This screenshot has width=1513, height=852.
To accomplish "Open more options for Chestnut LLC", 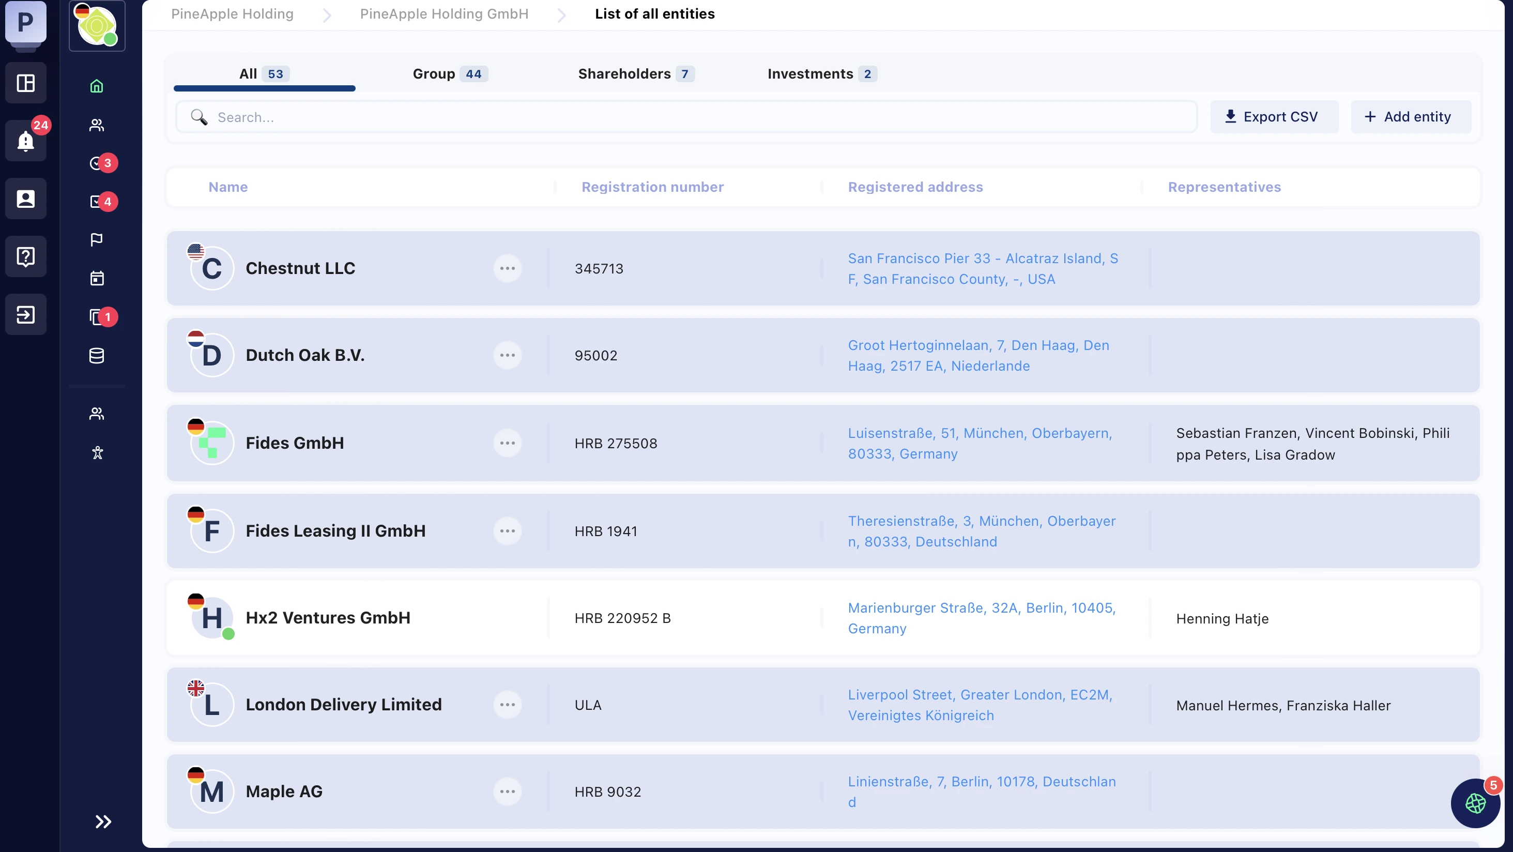I will pos(508,268).
